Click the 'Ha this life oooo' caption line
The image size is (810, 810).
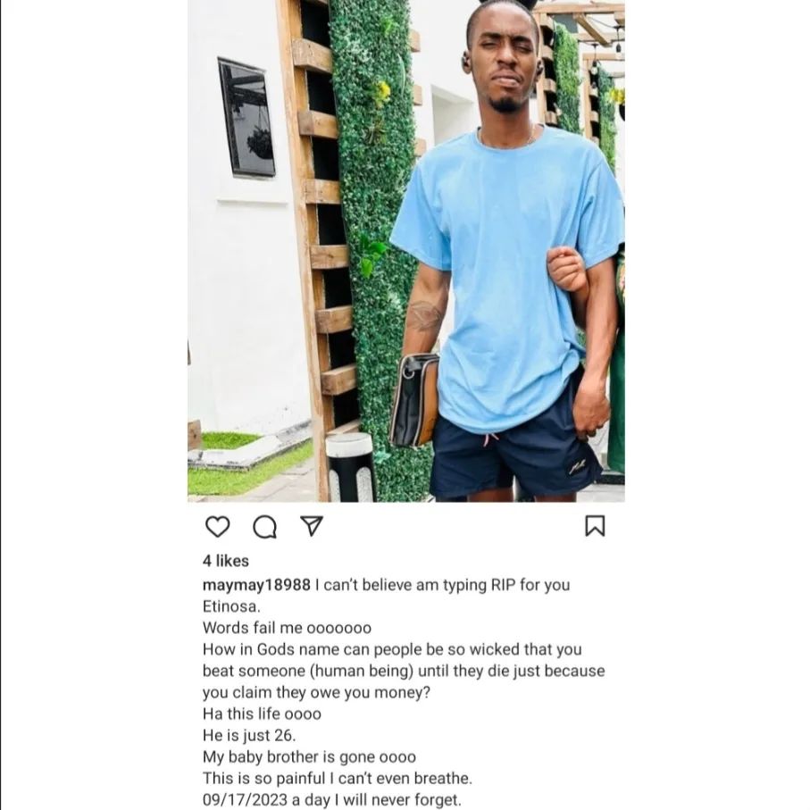click(x=262, y=714)
